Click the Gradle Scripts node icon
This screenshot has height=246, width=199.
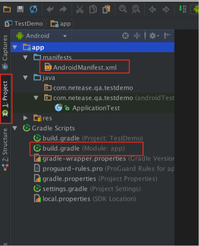(x=26, y=128)
